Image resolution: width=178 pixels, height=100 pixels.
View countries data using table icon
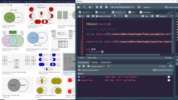(x=169, y=80)
